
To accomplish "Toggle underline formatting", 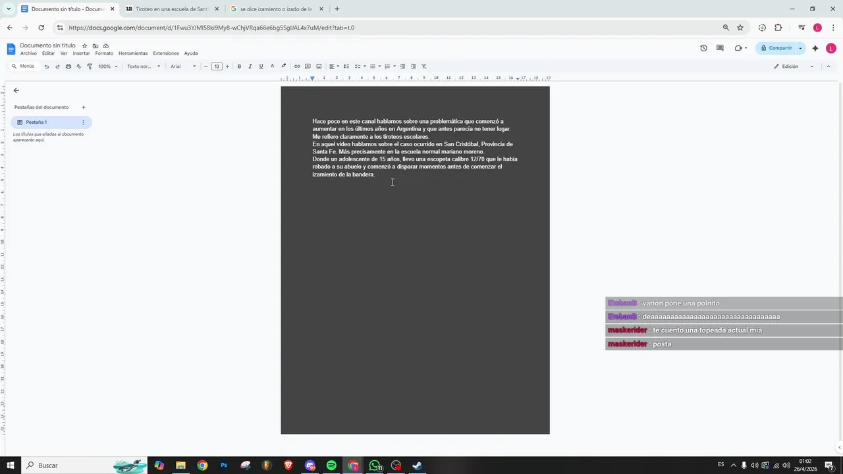I will pos(261,66).
